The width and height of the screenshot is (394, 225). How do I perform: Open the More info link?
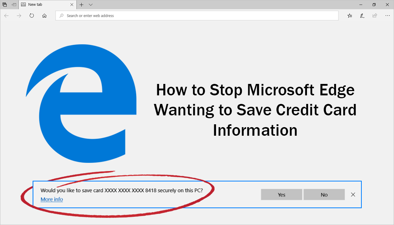52,199
